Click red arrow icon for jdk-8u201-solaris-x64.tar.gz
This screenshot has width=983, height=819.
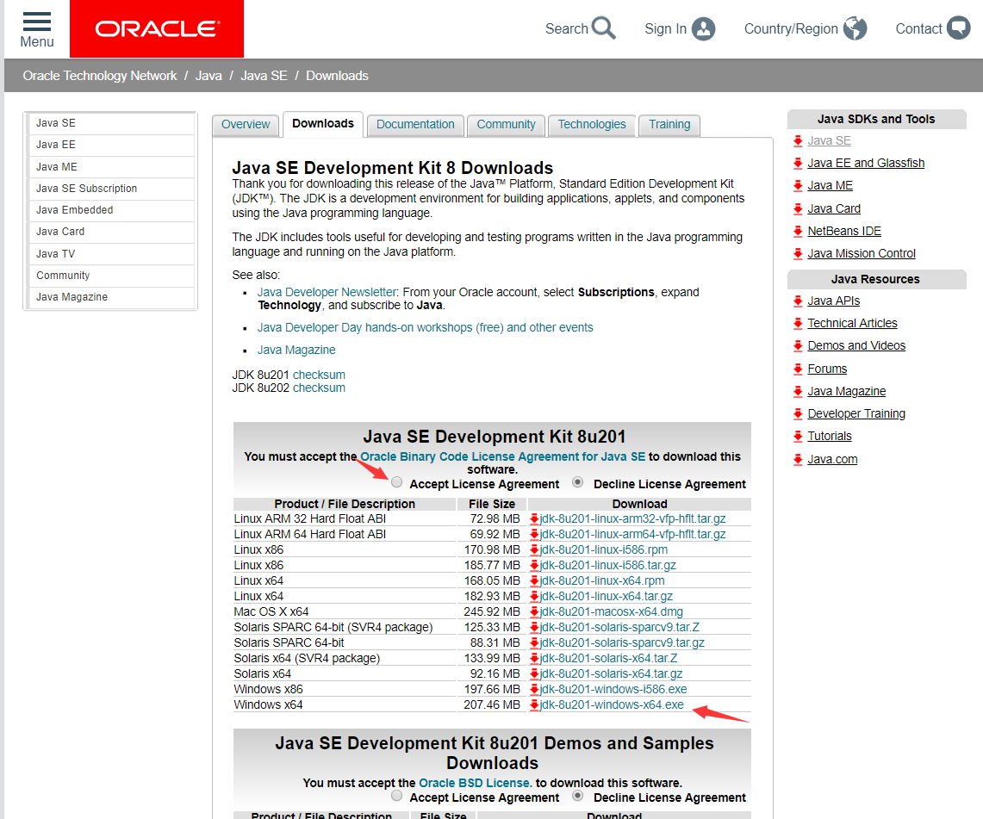[534, 673]
